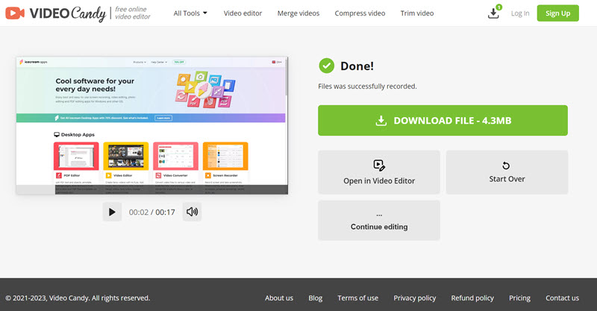Open the About us footer link
Image resolution: width=597 pixels, height=311 pixels.
279,298
